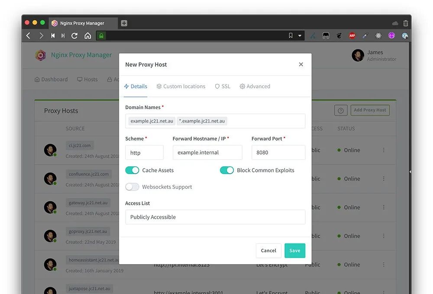Click the footprint extension icon
The height and width of the screenshot is (294, 433).
pyautogui.click(x=339, y=36)
